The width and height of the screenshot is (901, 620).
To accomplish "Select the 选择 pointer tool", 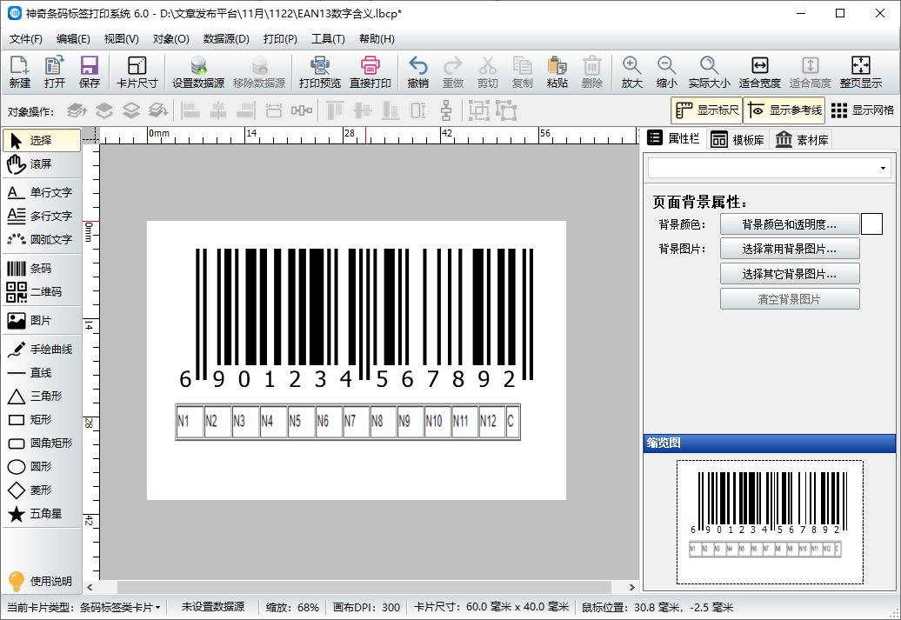I will coord(42,140).
